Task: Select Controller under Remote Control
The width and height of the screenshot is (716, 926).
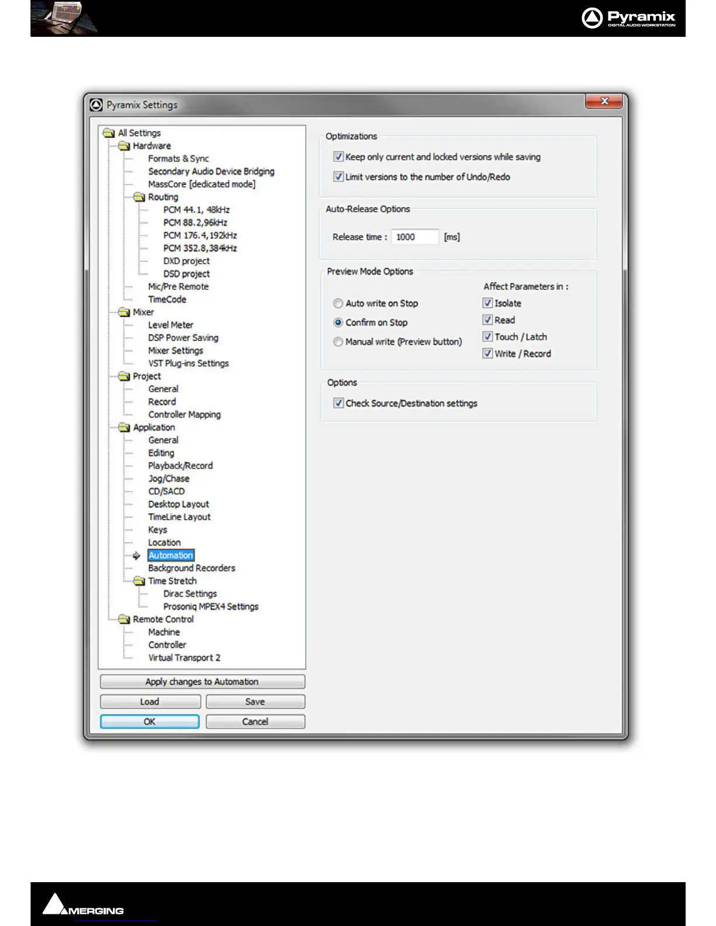Action: tap(167, 645)
